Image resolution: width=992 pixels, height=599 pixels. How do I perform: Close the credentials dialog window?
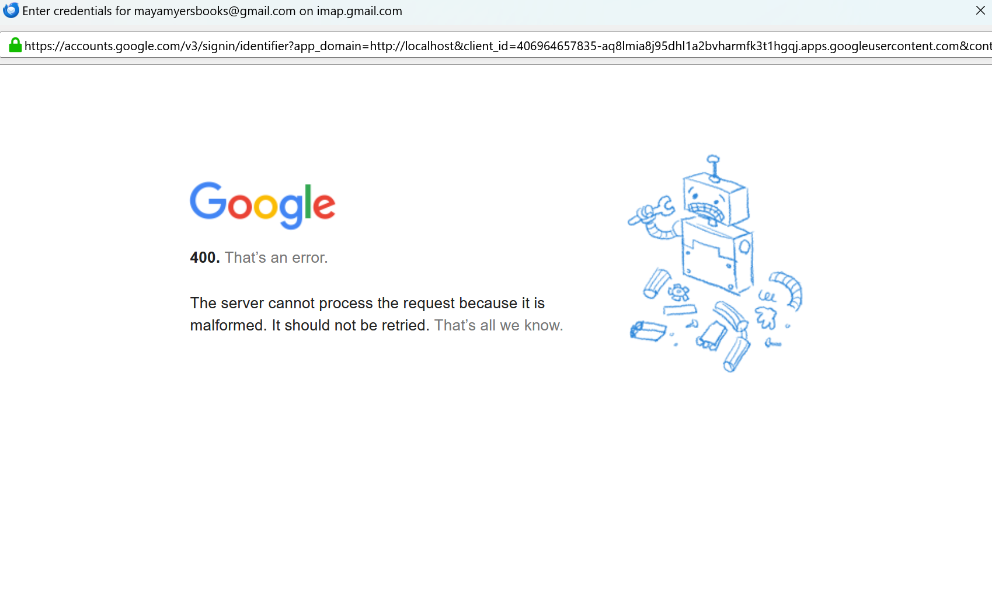click(980, 11)
